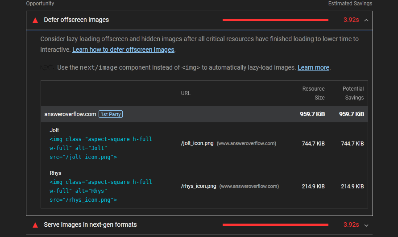The image size is (398, 237).
Task: Click the /jolt_icon.png URL
Action: point(197,143)
